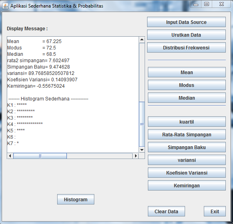Click the scroll down arrow of message box

click(x=142, y=150)
